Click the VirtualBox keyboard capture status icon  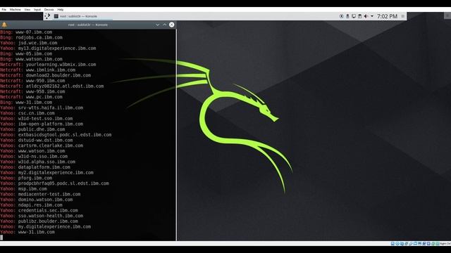coord(437,244)
